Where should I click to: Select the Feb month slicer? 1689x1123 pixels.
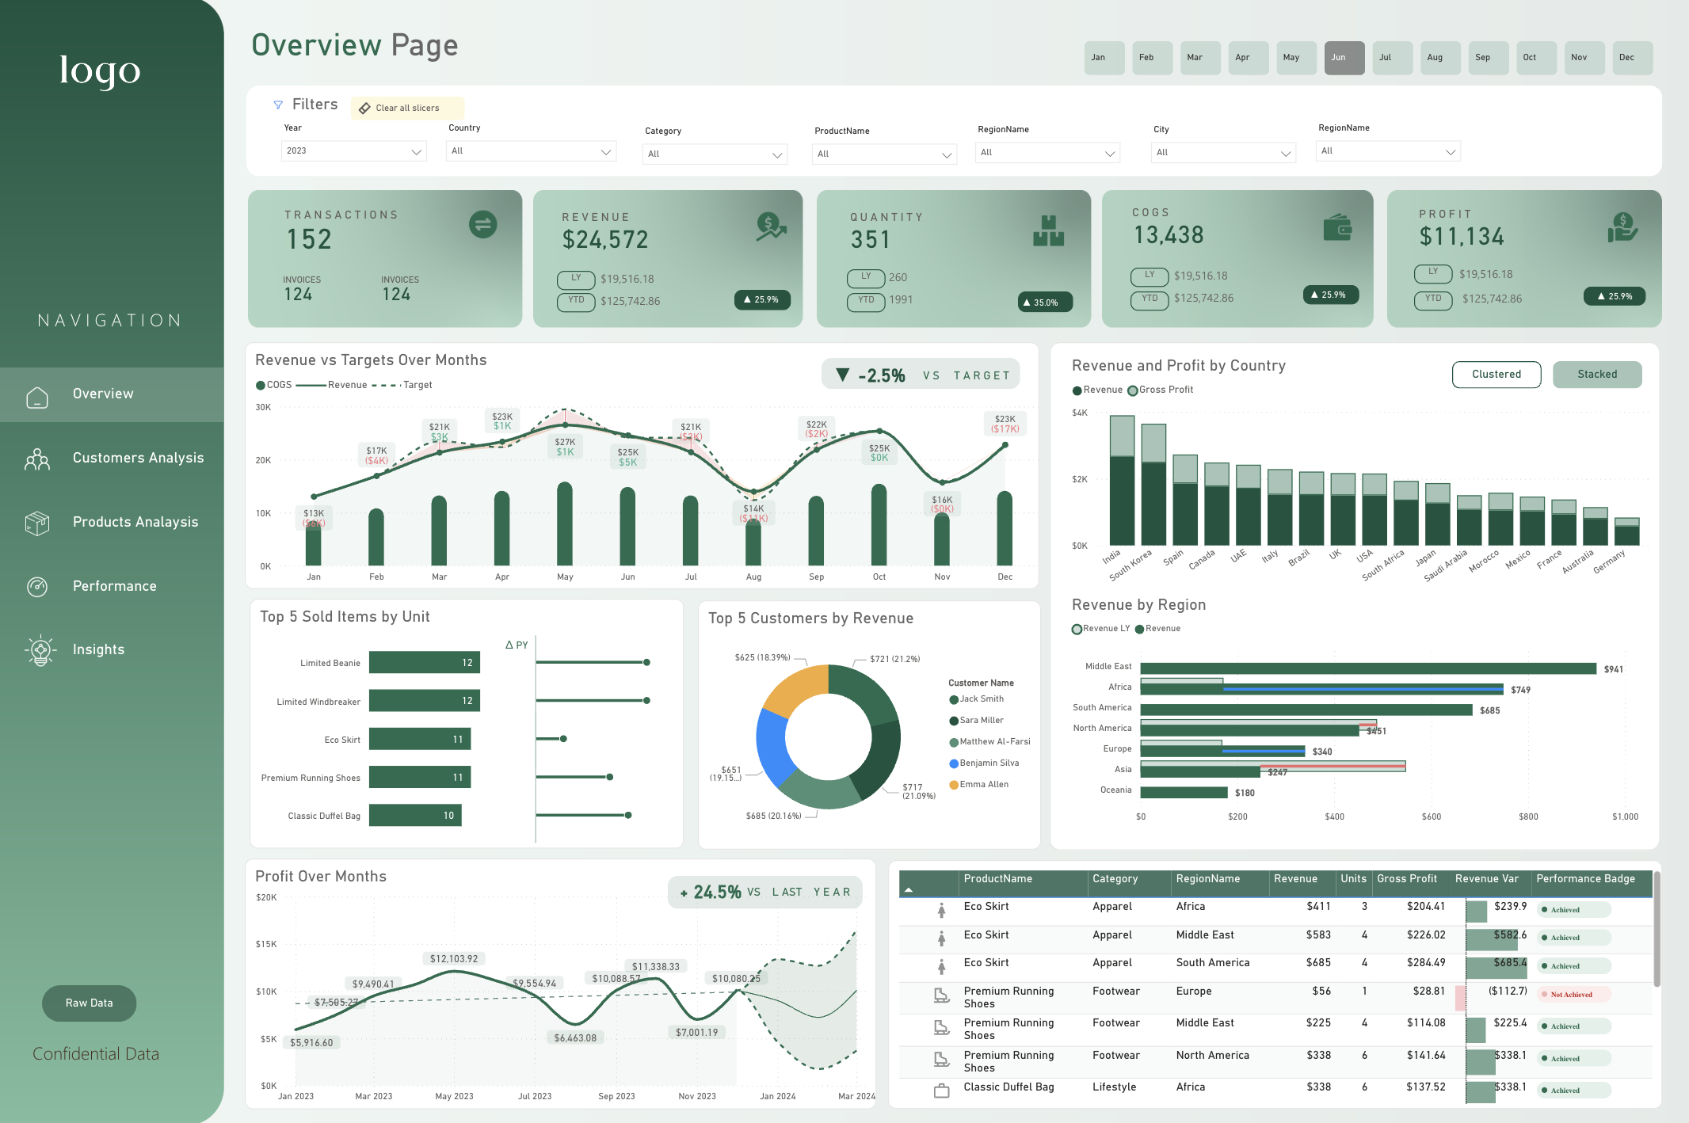pyautogui.click(x=1152, y=58)
